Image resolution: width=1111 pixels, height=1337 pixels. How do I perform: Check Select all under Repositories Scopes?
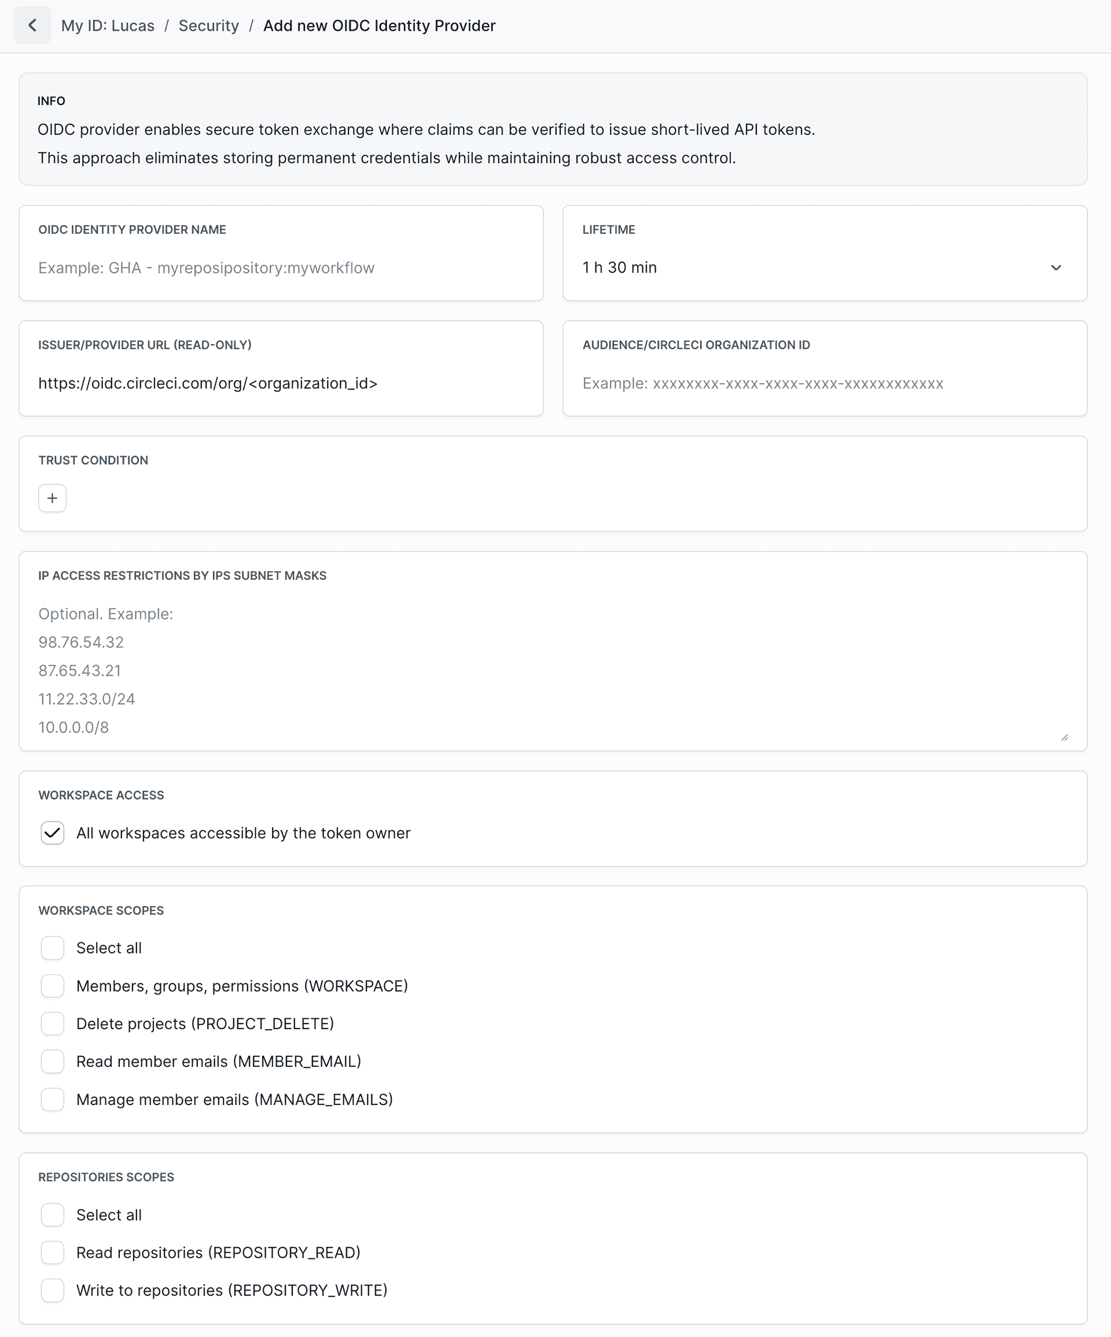(x=52, y=1215)
